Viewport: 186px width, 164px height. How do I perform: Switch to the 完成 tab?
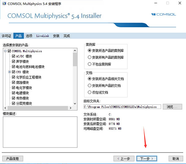tap(67, 36)
